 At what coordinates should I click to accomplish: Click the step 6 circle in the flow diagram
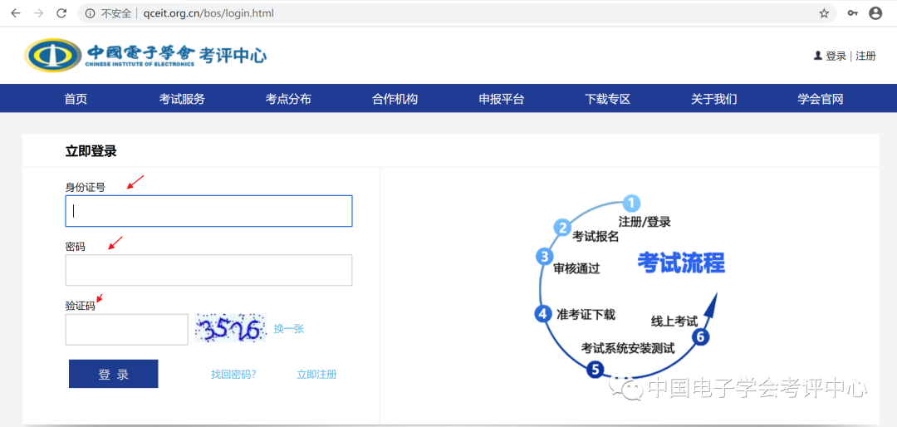pos(700,336)
